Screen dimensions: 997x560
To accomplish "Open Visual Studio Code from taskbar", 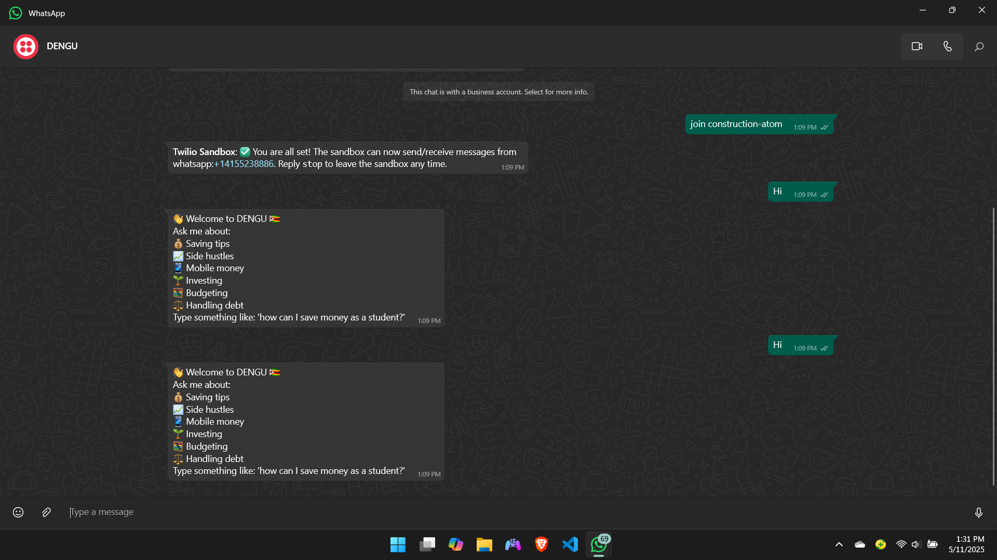I will (x=570, y=544).
